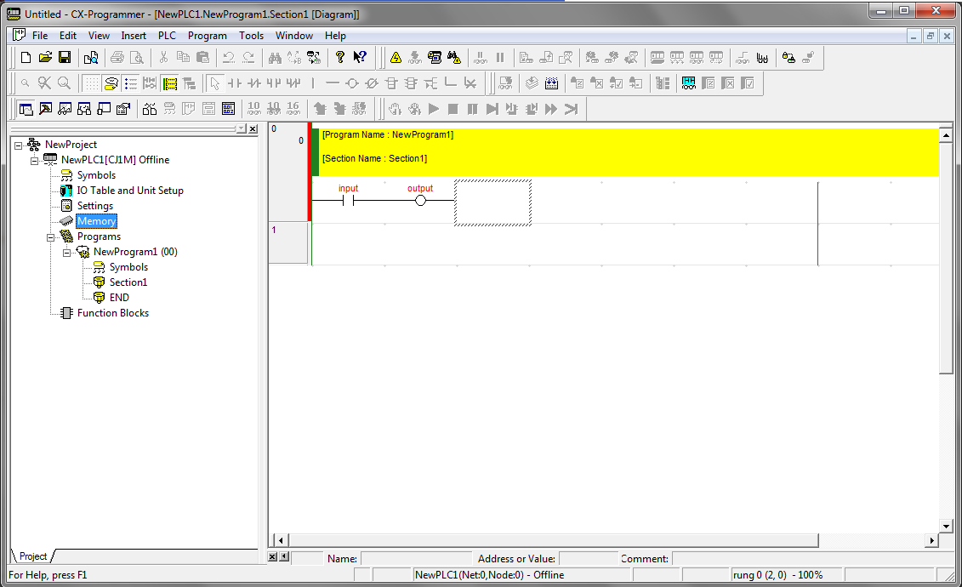Toggle the Project Workspace window button
This screenshot has height=587, width=962.
26,109
